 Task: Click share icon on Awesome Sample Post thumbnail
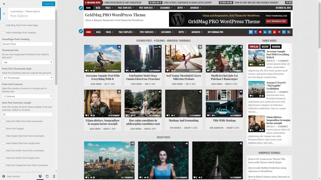tap(119, 47)
